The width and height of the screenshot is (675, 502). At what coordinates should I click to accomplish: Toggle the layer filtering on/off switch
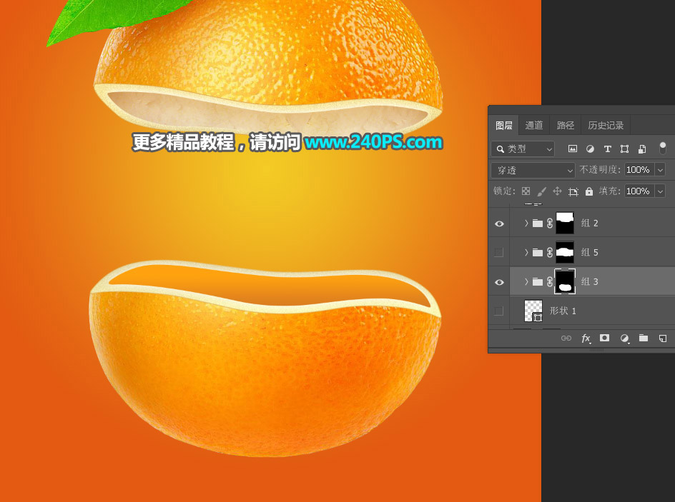pyautogui.click(x=663, y=148)
